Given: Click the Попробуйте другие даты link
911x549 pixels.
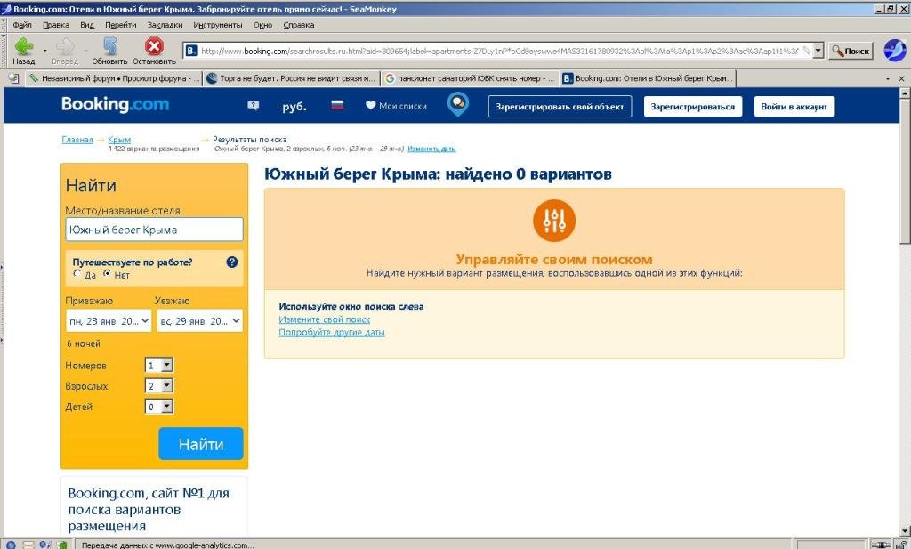Looking at the screenshot, I should tap(332, 332).
